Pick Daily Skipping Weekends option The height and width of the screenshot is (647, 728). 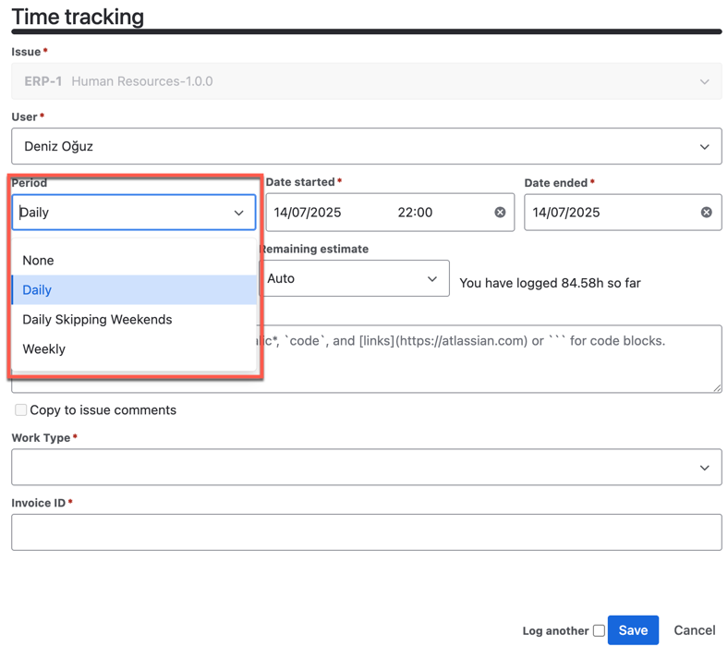tap(134, 320)
